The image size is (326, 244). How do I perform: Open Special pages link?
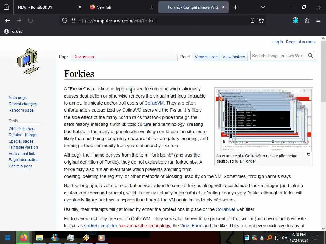pyautogui.click(x=21, y=141)
